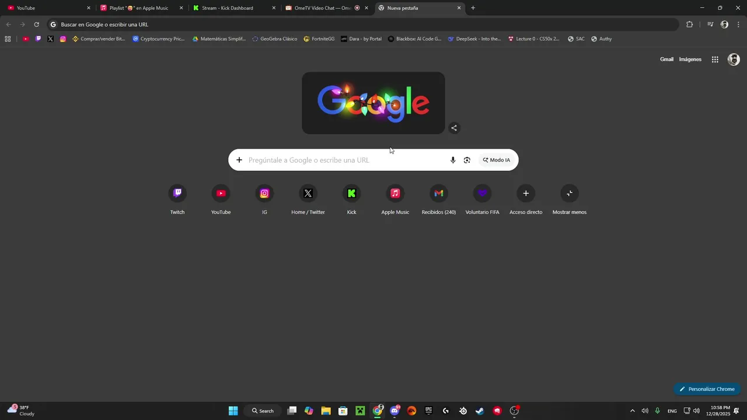Open the YouTube bookmark icon

point(26,39)
